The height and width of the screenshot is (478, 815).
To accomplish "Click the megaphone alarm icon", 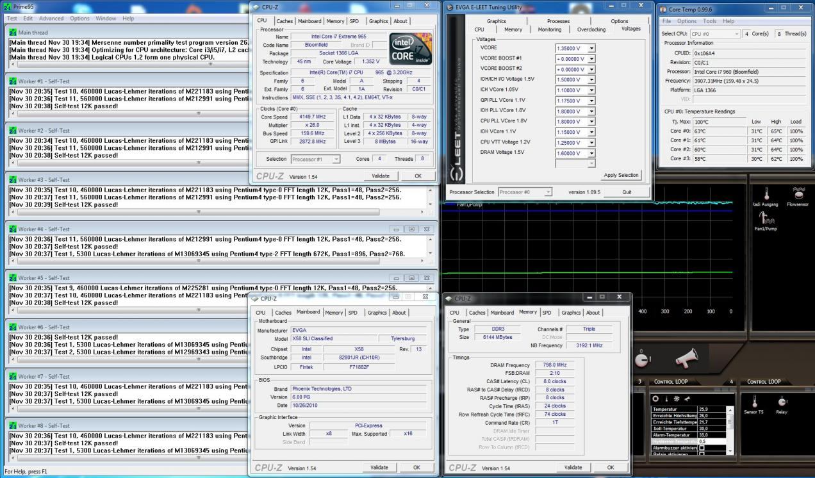I will tap(687, 358).
